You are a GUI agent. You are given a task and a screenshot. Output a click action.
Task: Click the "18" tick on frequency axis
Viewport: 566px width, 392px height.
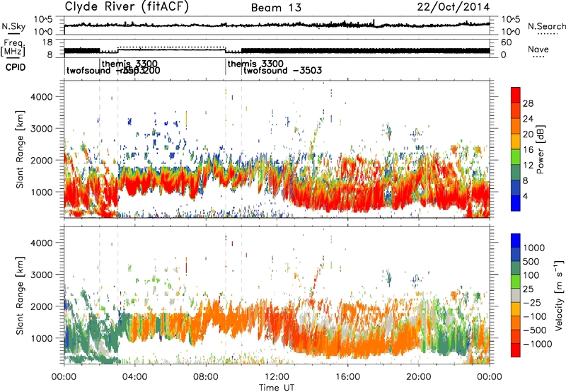pos(47,42)
